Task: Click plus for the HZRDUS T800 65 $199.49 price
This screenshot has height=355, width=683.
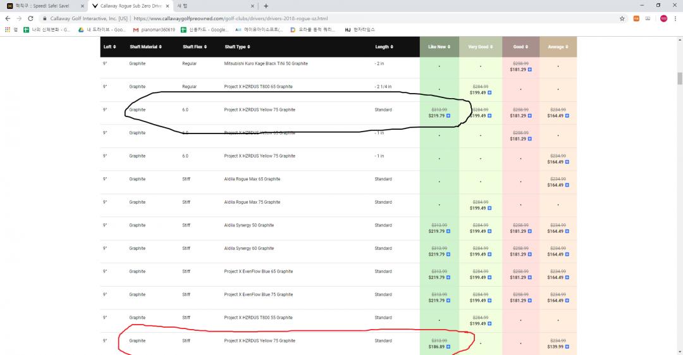Action: coord(489,92)
